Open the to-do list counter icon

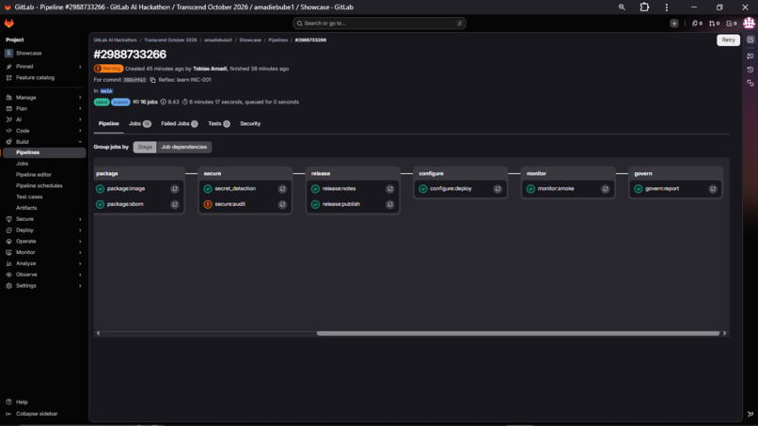click(732, 24)
